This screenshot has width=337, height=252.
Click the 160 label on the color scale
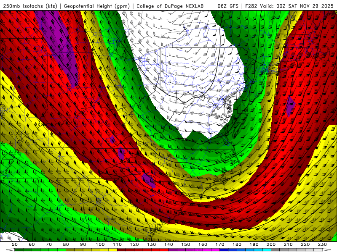click(x=203, y=244)
